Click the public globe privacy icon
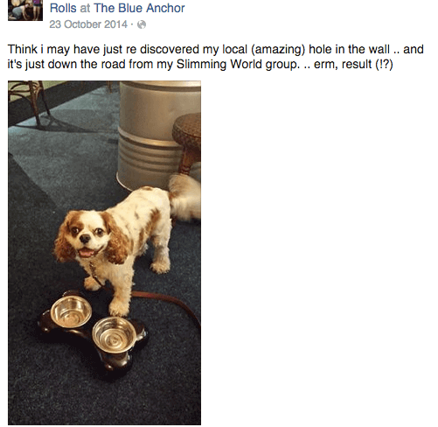 coord(142,24)
